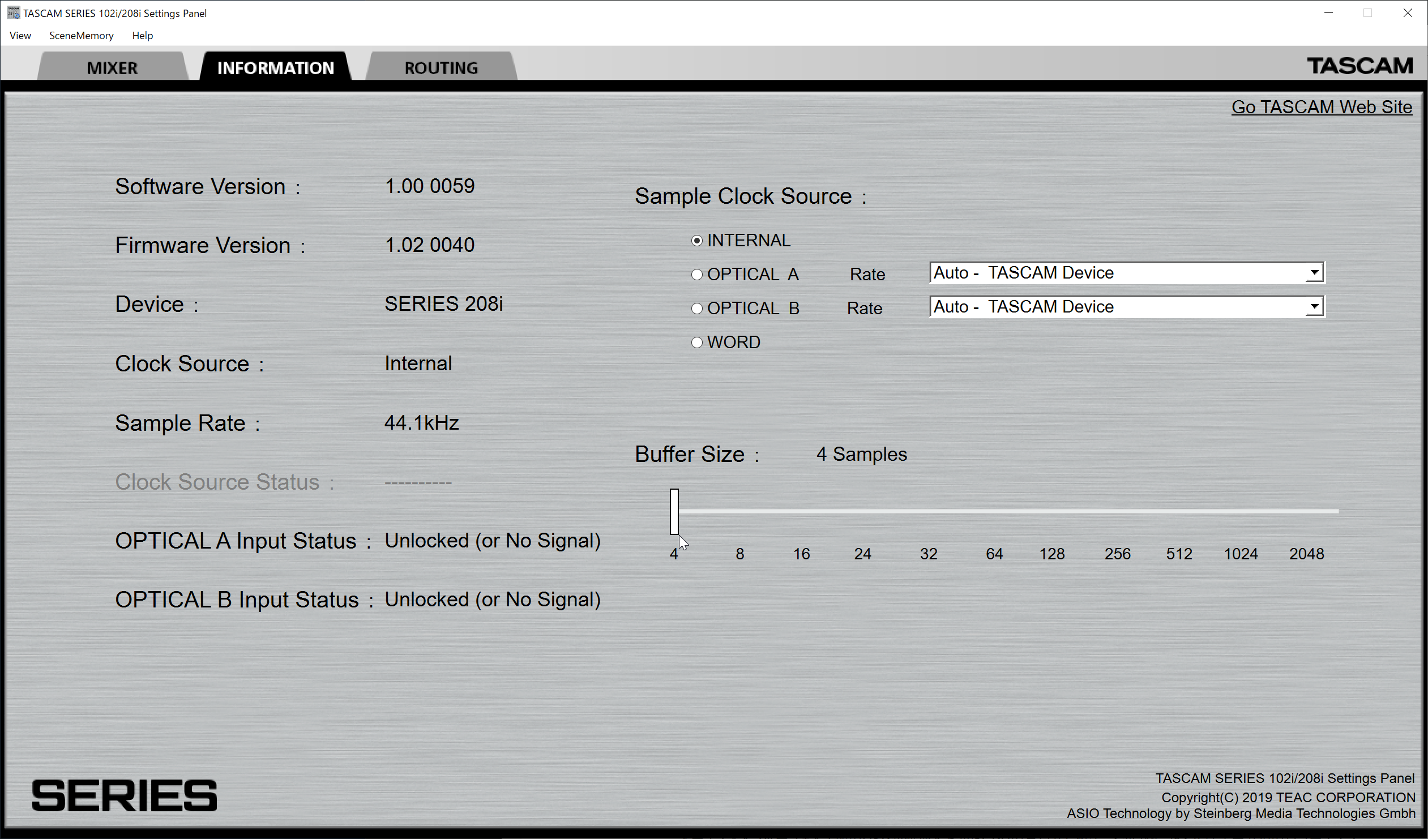The height and width of the screenshot is (839, 1428).
Task: Open the View menu
Action: click(x=20, y=36)
